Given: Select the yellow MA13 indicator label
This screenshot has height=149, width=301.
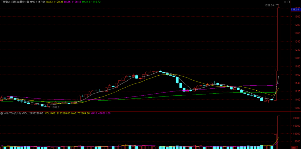Looking at the screenshot, I should 54,2.
